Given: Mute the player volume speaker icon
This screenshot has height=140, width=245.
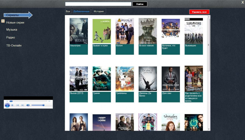Looking at the screenshot, I should tap(28, 105).
